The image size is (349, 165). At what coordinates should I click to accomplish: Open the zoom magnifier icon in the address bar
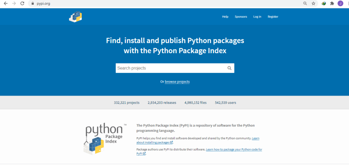click(x=305, y=3)
